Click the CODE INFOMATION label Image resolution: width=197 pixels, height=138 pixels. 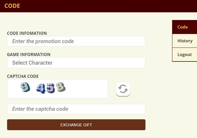tap(27, 33)
